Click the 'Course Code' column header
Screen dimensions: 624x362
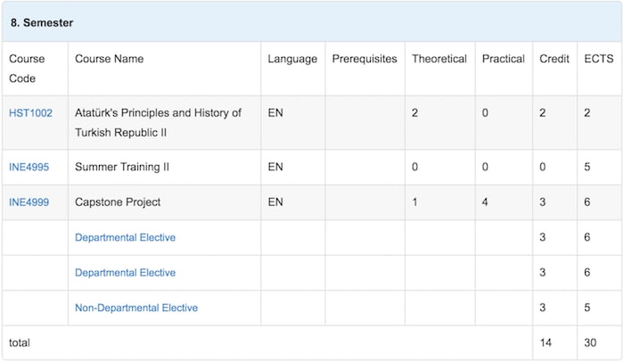click(27, 69)
